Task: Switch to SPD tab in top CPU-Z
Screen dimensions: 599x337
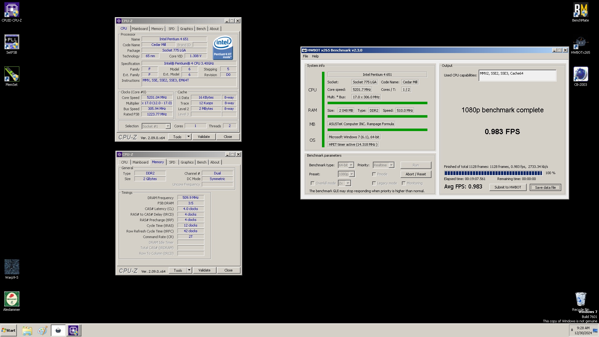Action: (172, 29)
